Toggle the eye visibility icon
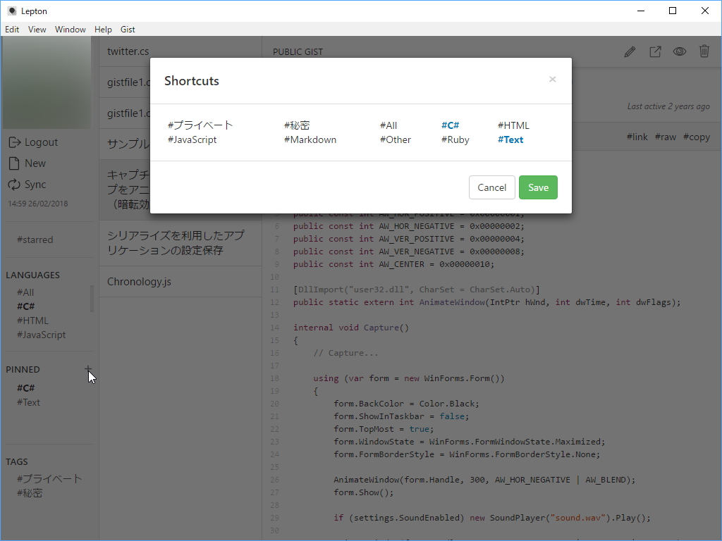The width and height of the screenshot is (722, 541). (680, 51)
